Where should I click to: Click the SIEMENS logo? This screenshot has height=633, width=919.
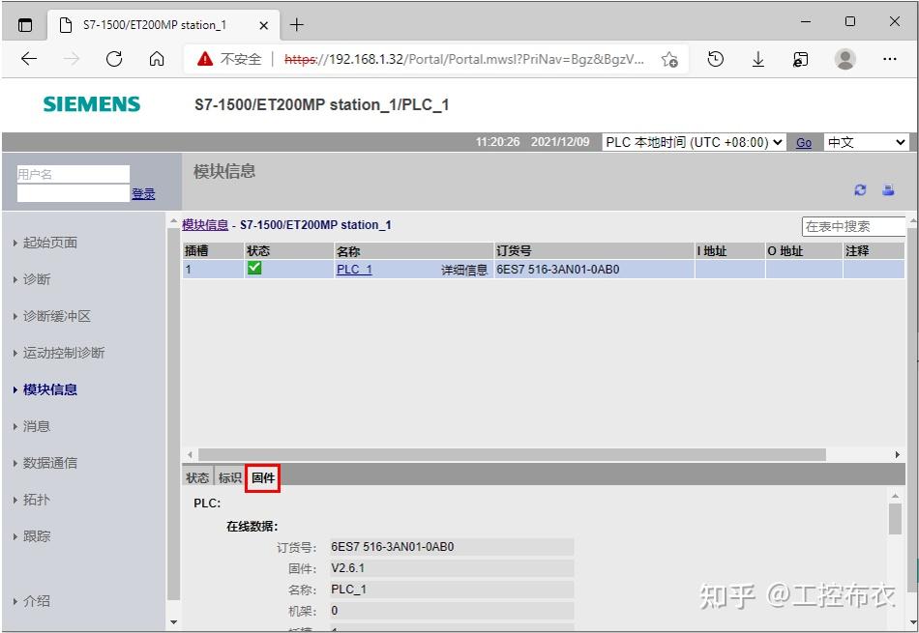90,104
